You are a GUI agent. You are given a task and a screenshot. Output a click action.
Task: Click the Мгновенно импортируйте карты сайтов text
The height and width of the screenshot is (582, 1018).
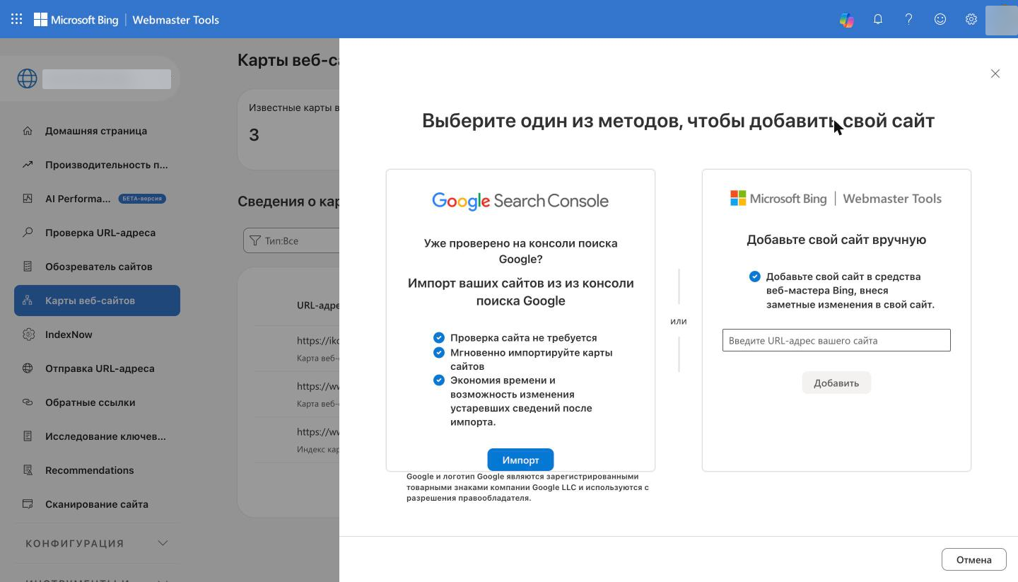(531, 359)
